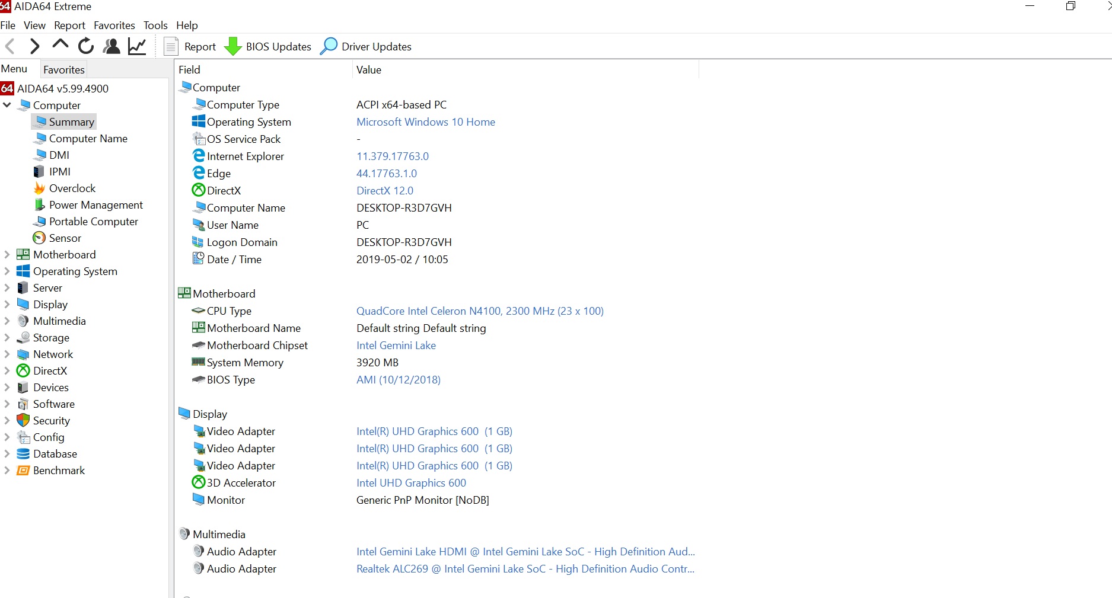Expand the Network tree node

click(x=7, y=354)
